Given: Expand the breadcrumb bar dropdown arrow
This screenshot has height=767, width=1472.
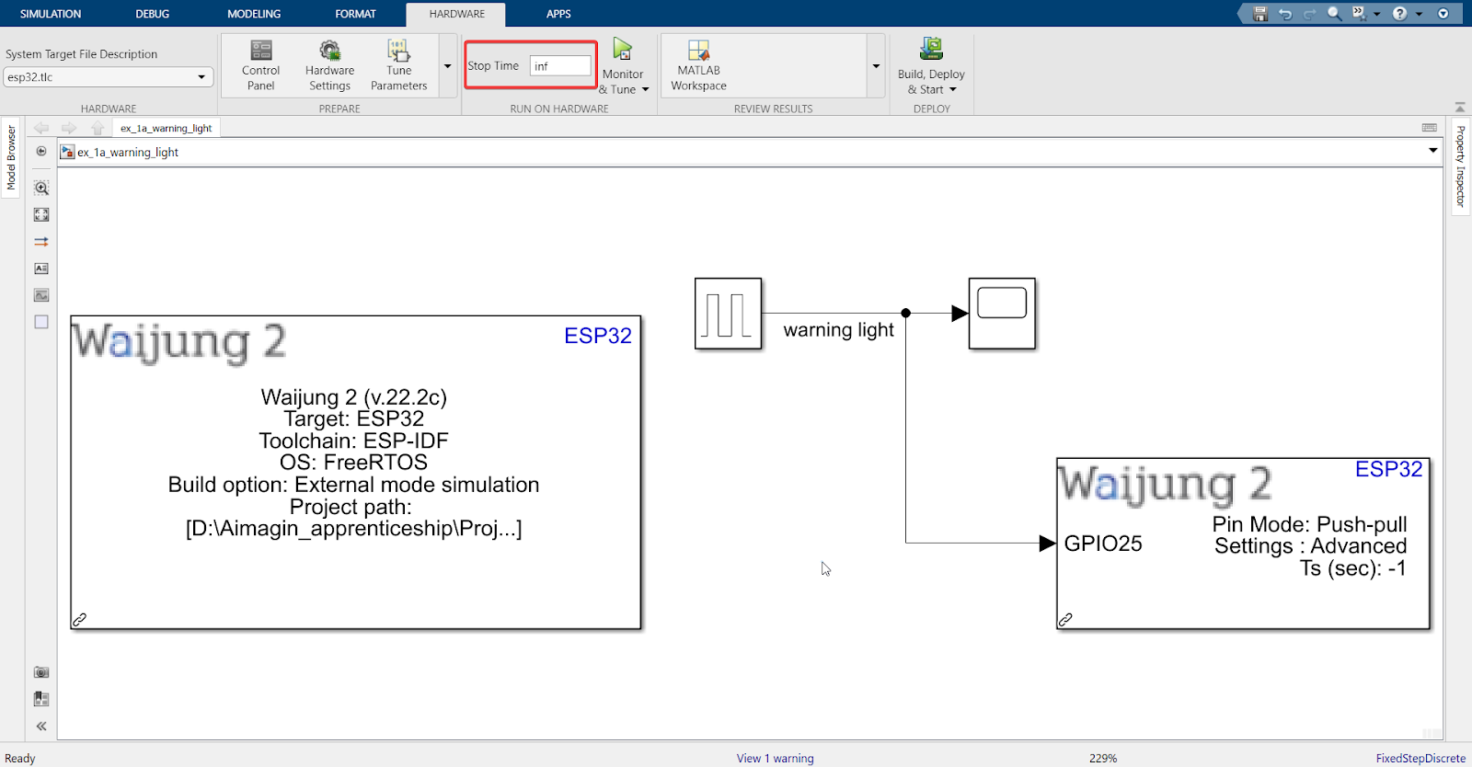Looking at the screenshot, I should coord(1433,151).
